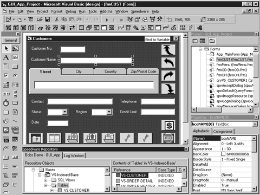
Task: Click the Customer No. text field
Action: (73, 49)
